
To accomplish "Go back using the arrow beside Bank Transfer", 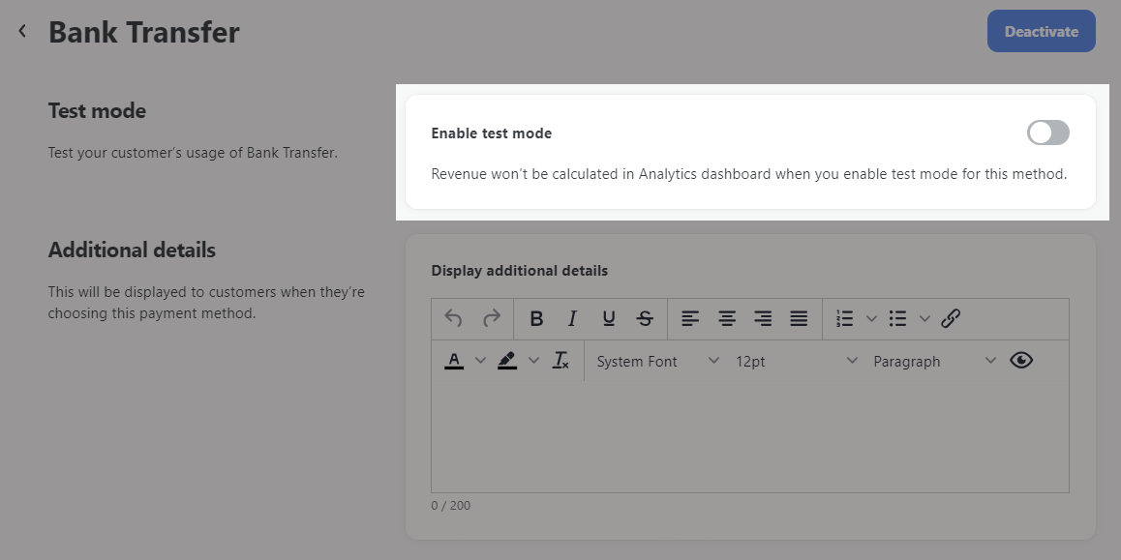I will (23, 31).
